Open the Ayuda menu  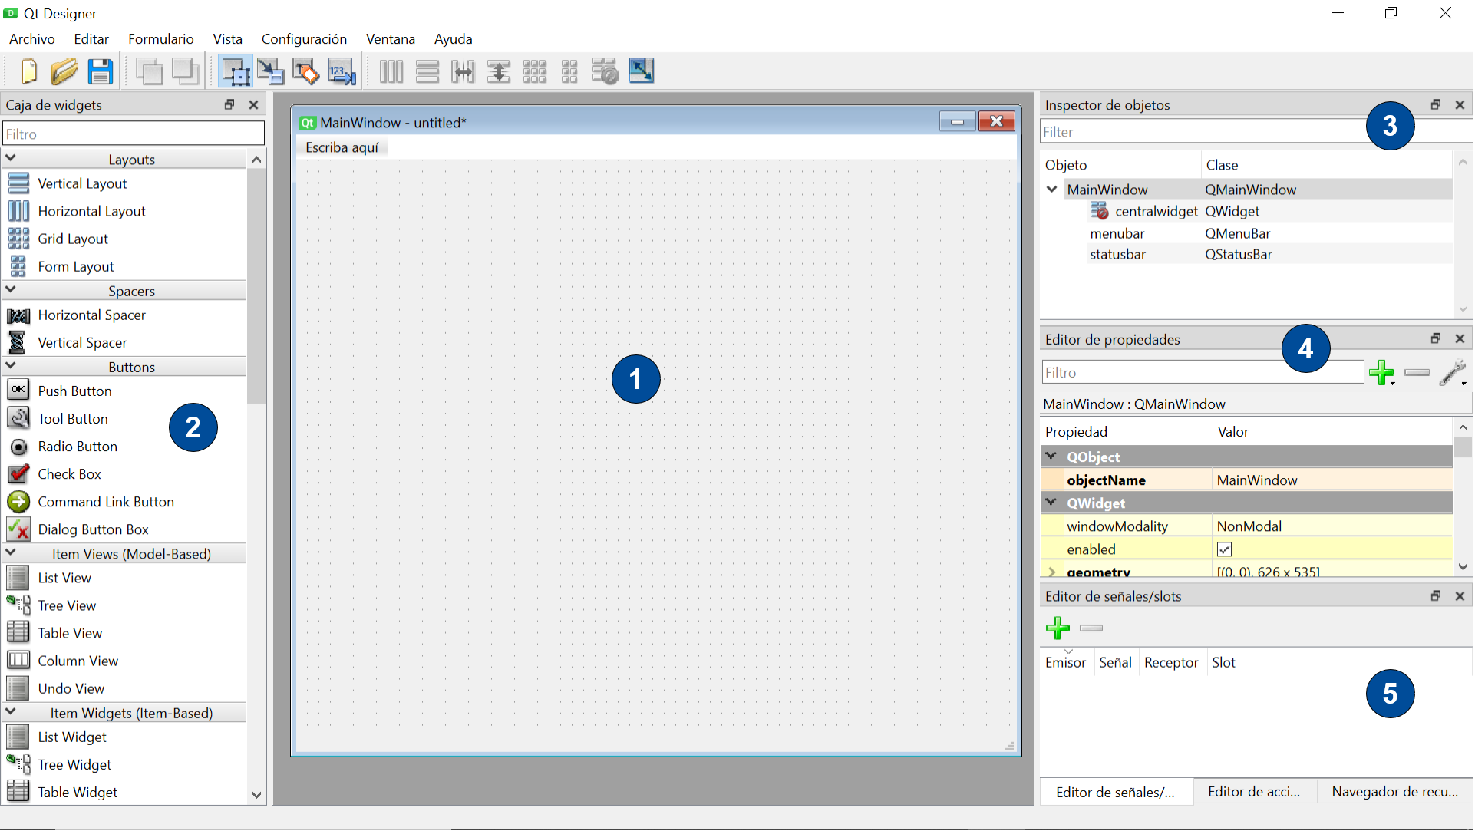point(454,39)
